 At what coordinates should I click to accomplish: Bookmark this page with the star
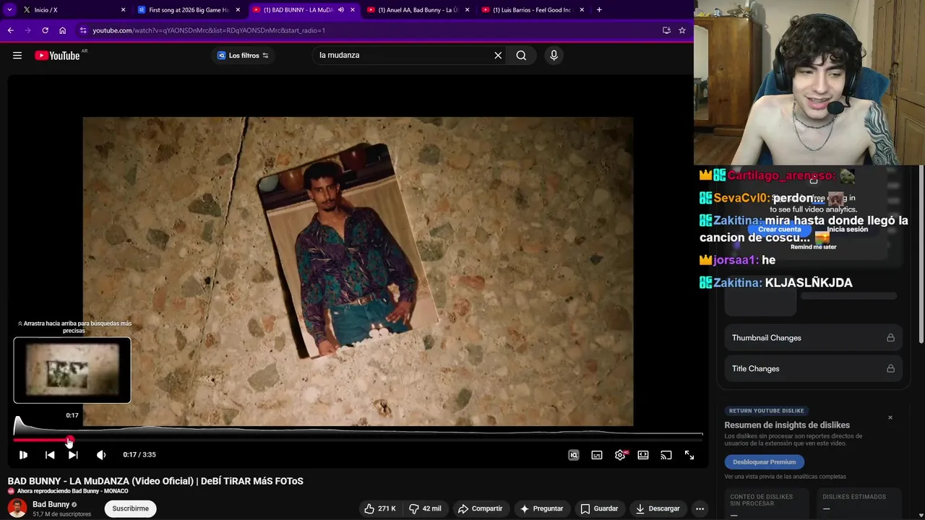[x=681, y=30]
